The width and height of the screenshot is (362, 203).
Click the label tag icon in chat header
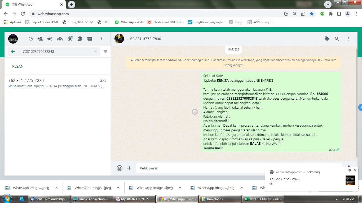click(x=327, y=39)
